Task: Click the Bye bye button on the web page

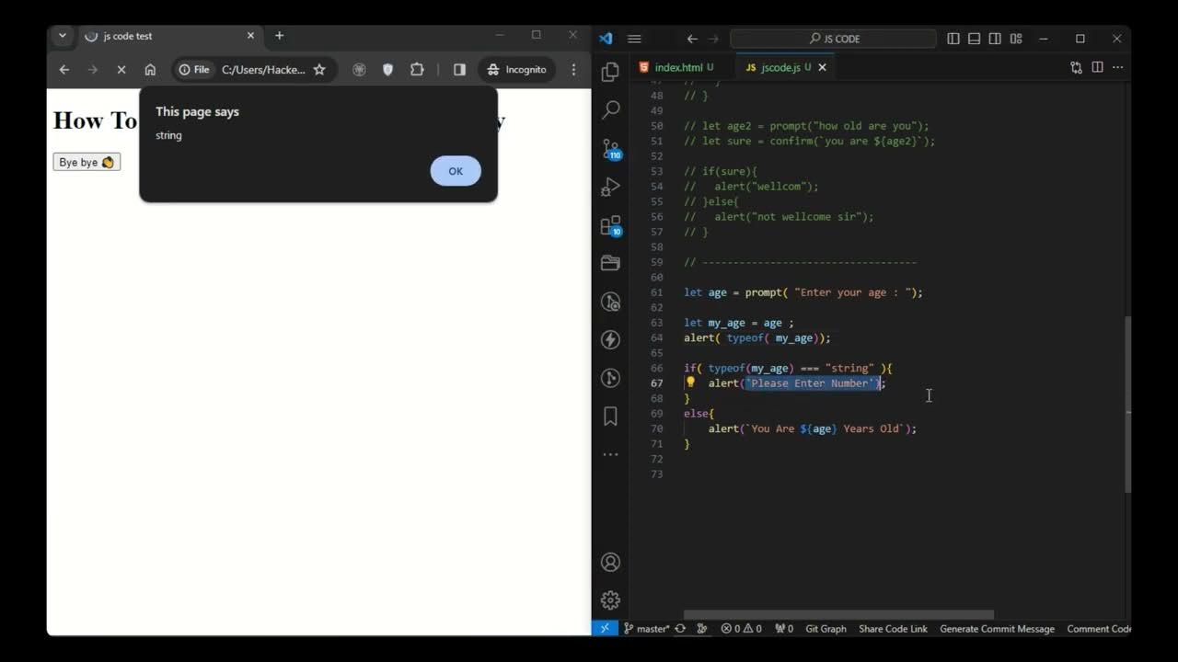Action: click(x=87, y=162)
